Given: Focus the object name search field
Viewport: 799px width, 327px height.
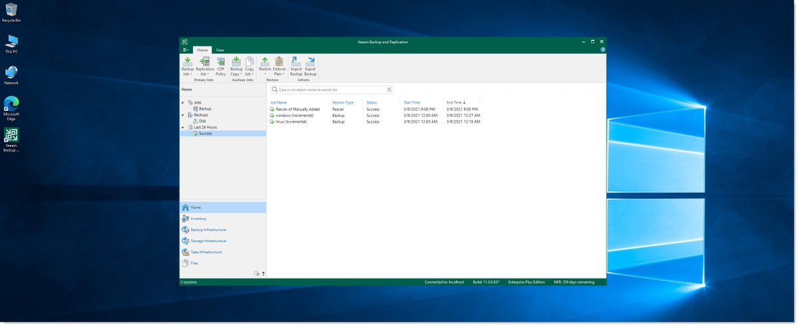Looking at the screenshot, I should pyautogui.click(x=332, y=89).
